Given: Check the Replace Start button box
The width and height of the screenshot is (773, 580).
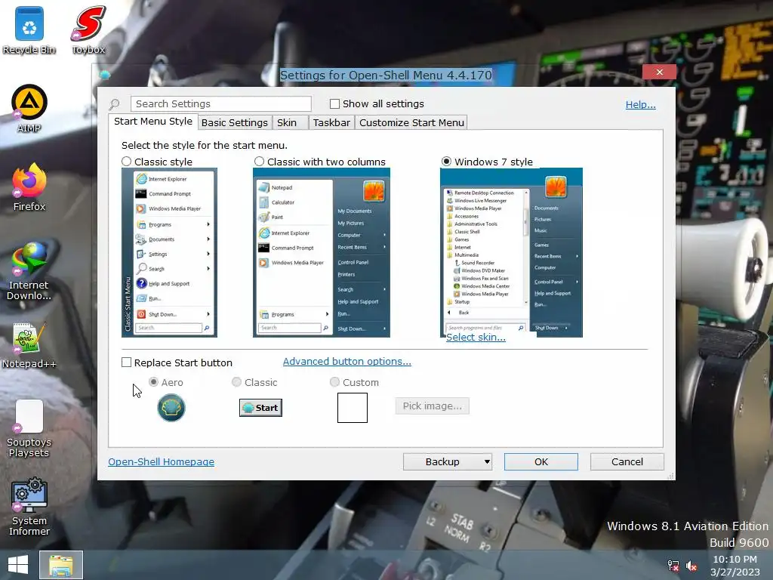Looking at the screenshot, I should coord(126,362).
